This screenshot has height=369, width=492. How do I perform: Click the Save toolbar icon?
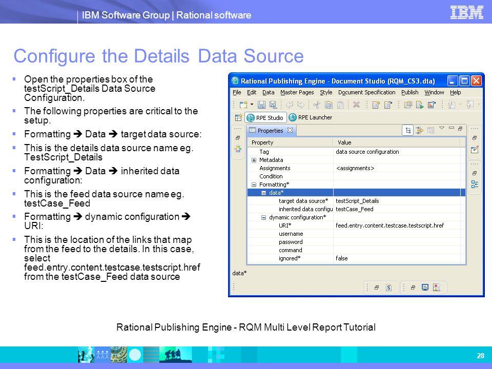click(261, 105)
